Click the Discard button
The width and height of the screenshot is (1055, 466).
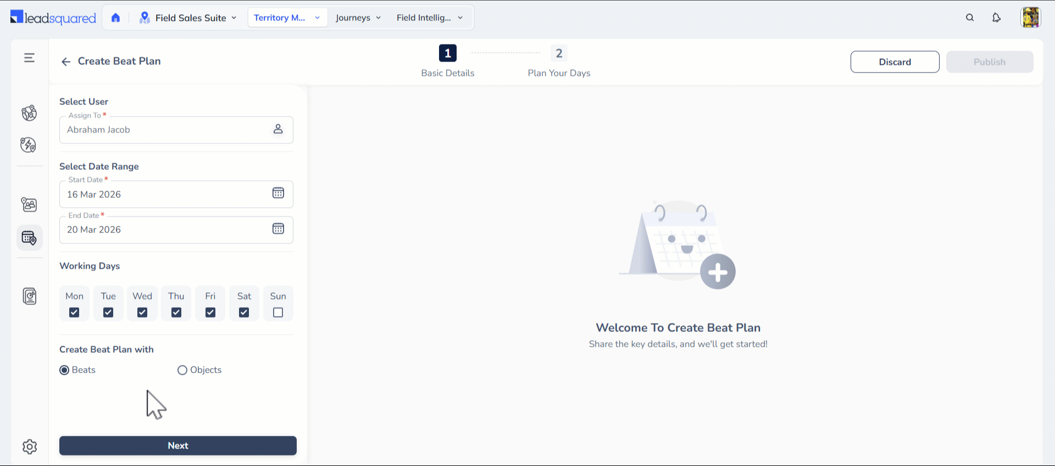coord(895,62)
